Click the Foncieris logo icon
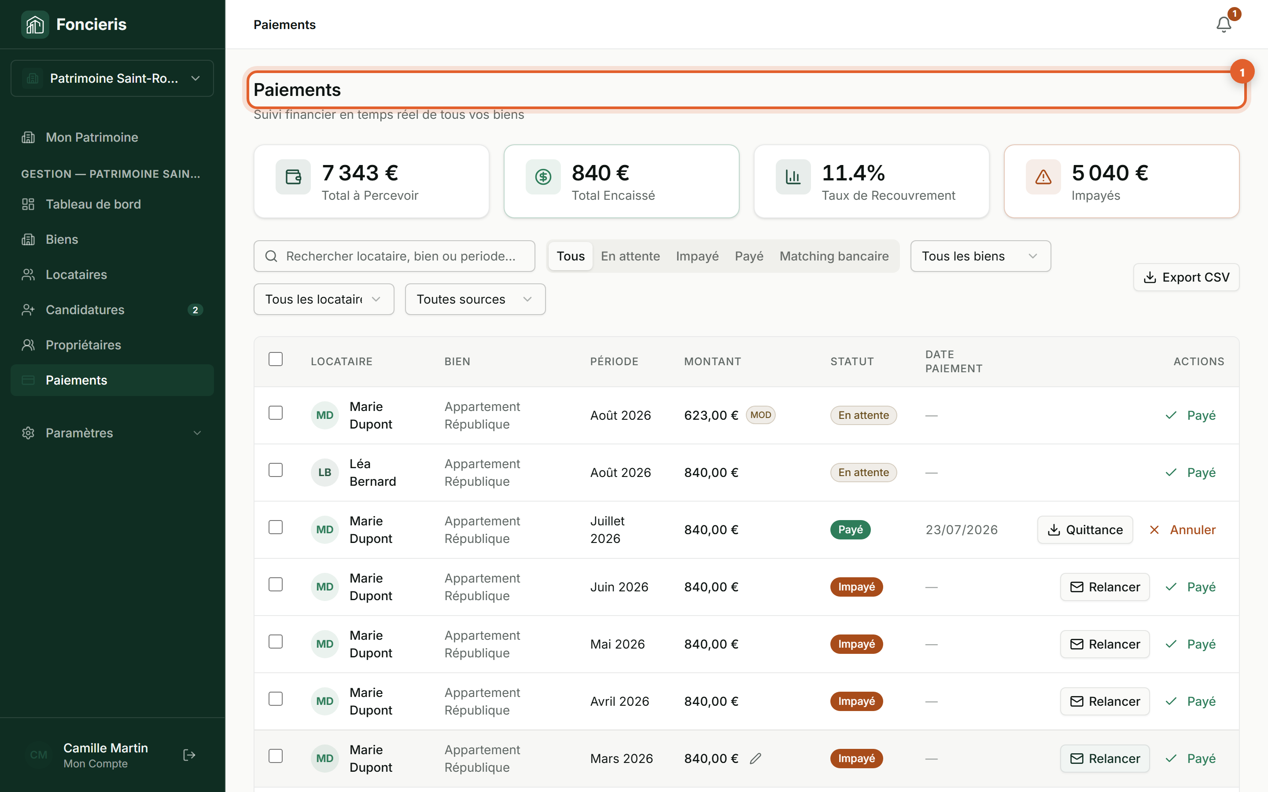Viewport: 1268px width, 792px height. (35, 24)
